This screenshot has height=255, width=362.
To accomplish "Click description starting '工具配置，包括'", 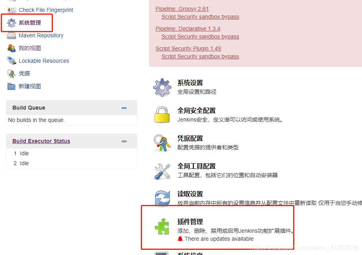I will [x=228, y=175].
